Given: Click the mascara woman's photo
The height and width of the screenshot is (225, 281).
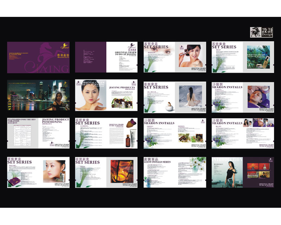Looking at the screenshot, I should tap(190, 56).
